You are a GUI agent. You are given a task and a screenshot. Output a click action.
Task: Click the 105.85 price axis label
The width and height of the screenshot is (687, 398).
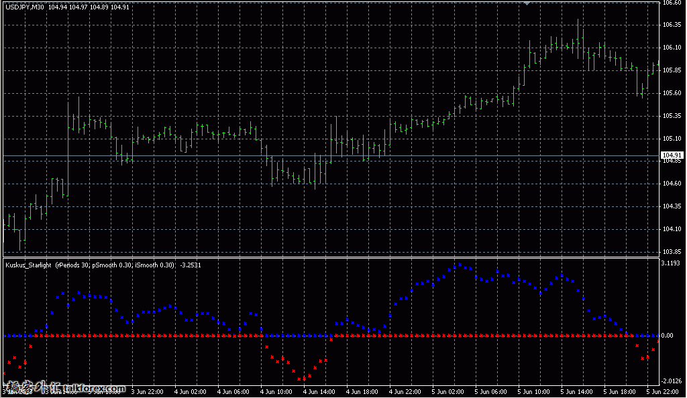point(672,70)
